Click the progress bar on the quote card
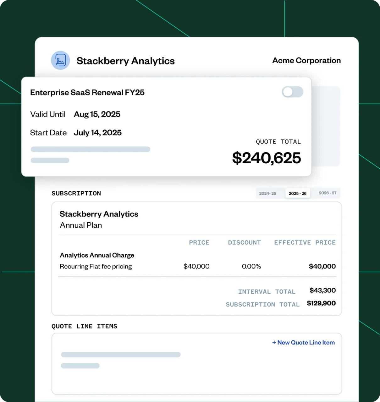380x402 pixels. pos(91,149)
